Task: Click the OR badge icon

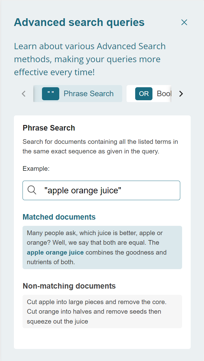Action: 144,94
